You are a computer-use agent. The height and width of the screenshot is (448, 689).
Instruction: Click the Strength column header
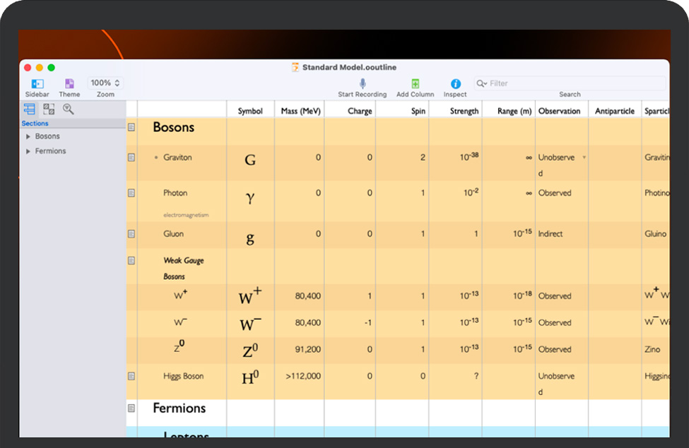pos(464,111)
